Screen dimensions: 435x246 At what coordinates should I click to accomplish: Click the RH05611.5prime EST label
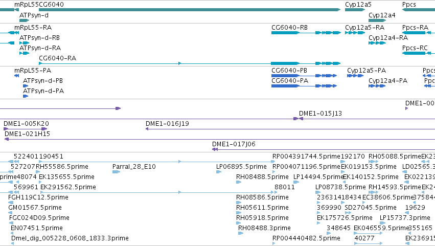262,208
